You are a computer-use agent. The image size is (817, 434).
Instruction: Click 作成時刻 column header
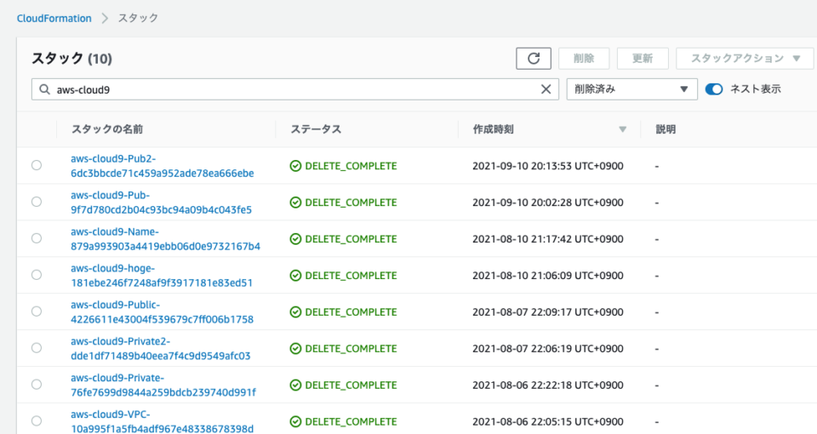tap(493, 129)
